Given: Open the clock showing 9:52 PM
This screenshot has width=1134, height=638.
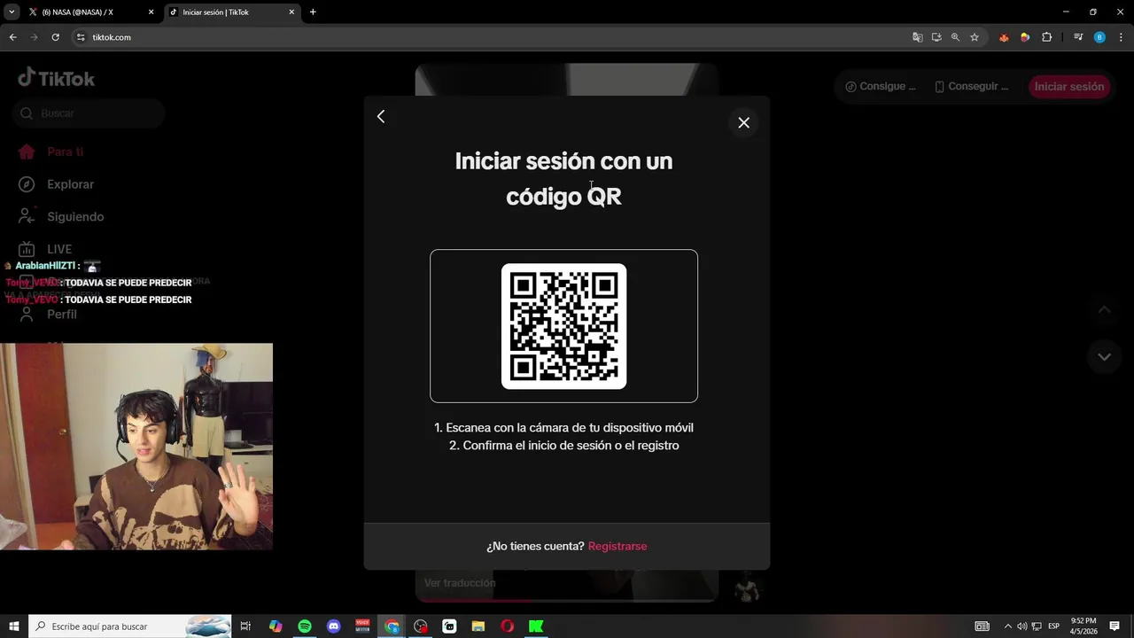Looking at the screenshot, I should click(1084, 626).
